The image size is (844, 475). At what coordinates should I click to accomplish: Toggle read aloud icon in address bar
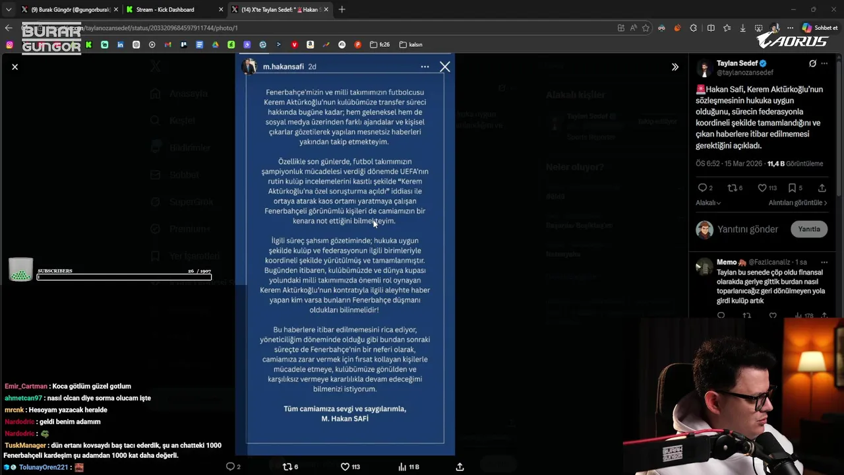pyautogui.click(x=633, y=28)
